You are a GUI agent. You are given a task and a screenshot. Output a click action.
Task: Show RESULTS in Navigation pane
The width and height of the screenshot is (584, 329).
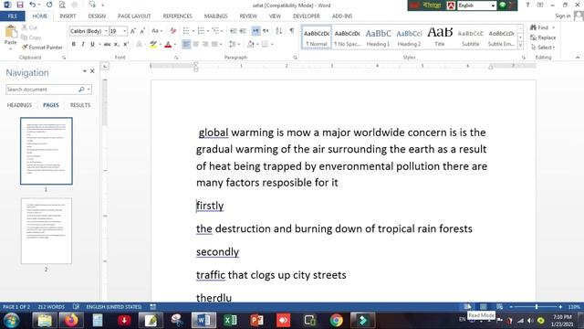(x=80, y=105)
